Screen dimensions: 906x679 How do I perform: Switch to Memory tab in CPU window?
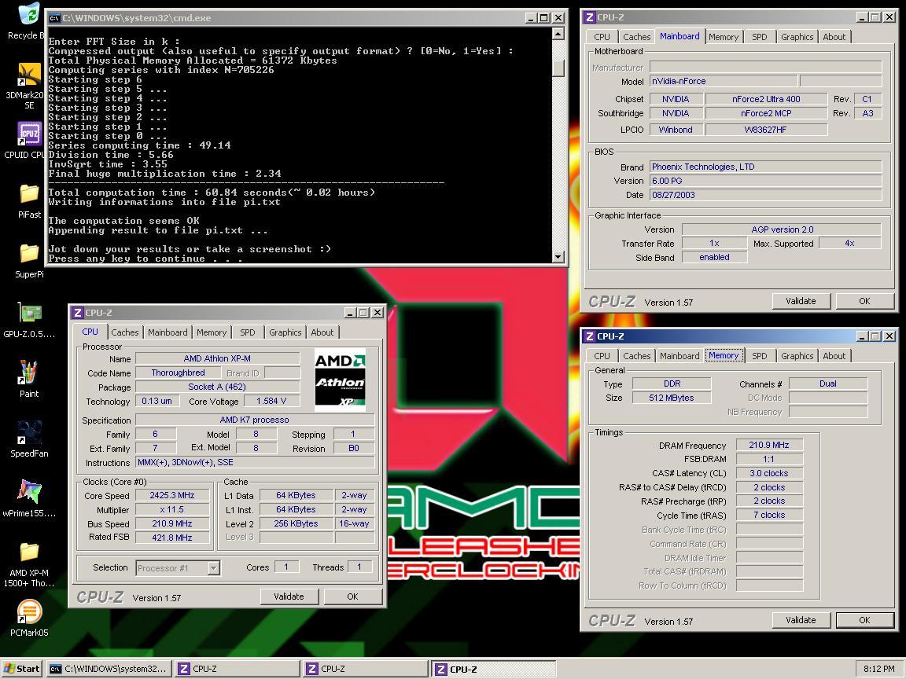pos(212,332)
